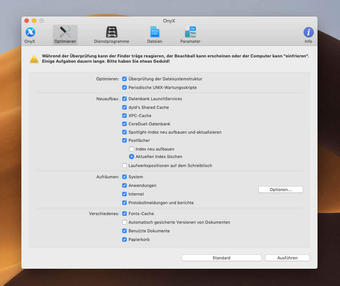
Task: Click the Info icon
Action: [x=308, y=32]
